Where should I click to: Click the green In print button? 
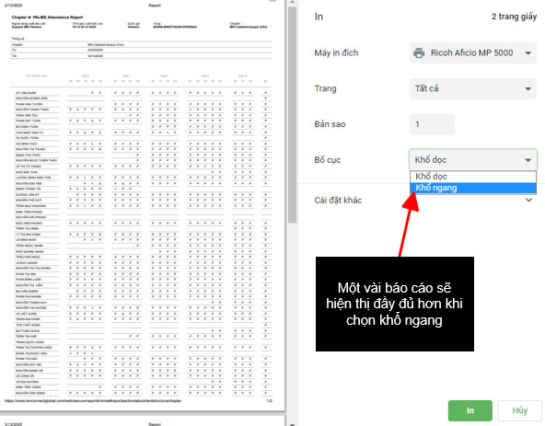(x=470, y=410)
